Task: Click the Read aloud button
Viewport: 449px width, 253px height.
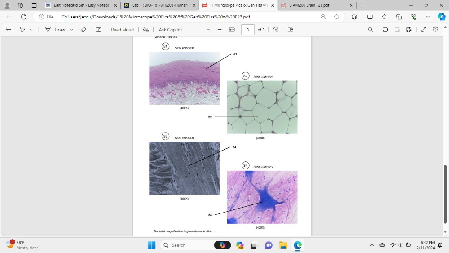Action: click(122, 30)
